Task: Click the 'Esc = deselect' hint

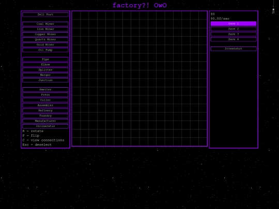Action: click(x=37, y=145)
